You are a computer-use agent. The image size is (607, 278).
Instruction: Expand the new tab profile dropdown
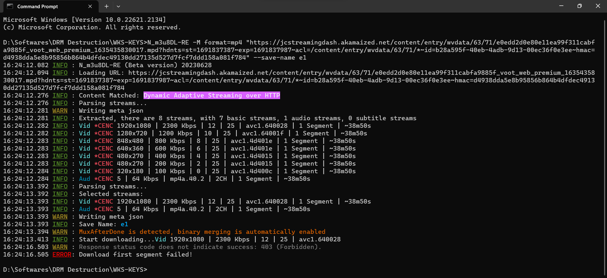(118, 6)
